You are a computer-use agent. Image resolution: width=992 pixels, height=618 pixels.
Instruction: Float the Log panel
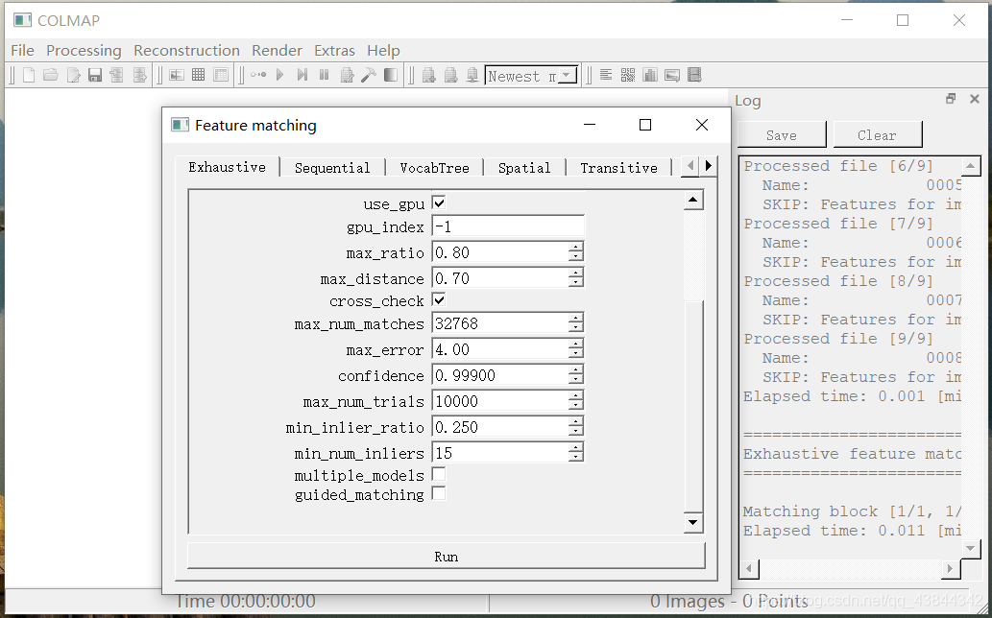point(951,99)
